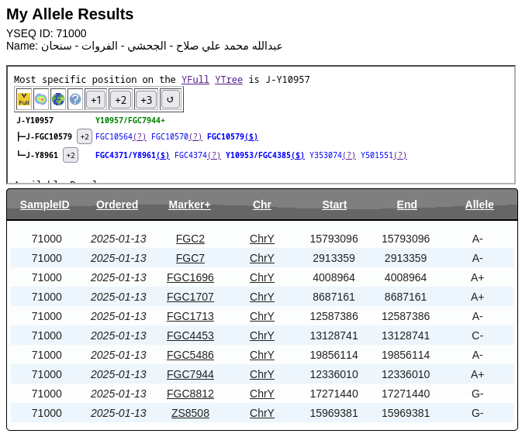Screen dimensions: 522x437
Task: Expand J-Y8961 branch with +2
Action: click(71, 155)
